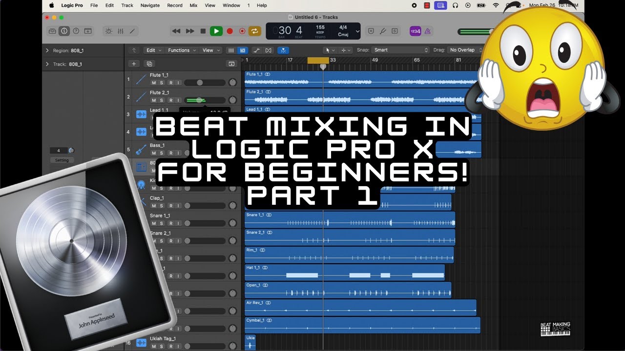Toggle the yellow Cycle mode button

tap(254, 31)
